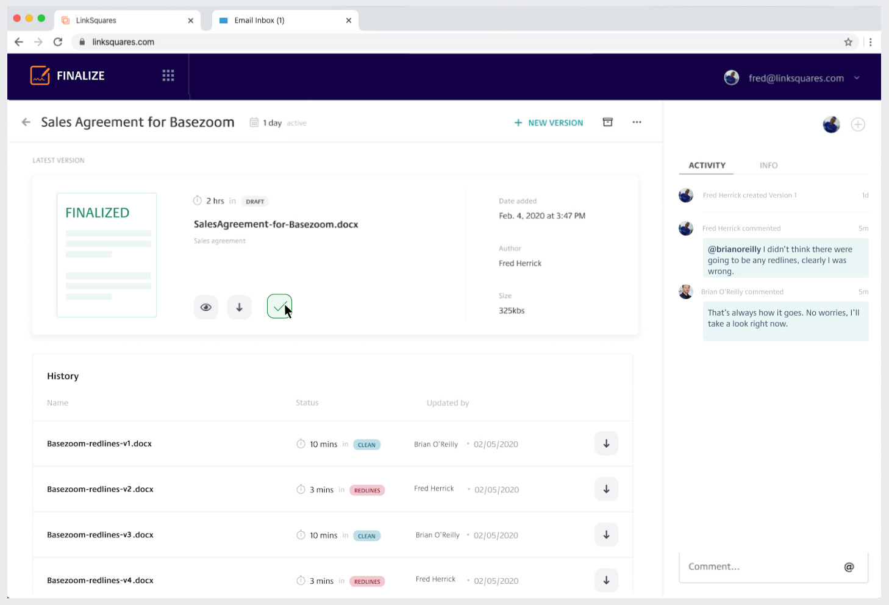
Task: Click the collaborator avatar above Activity tab
Action: click(831, 124)
